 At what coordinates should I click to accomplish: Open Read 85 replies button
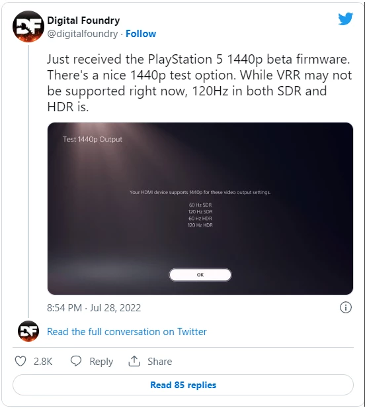tap(183, 385)
